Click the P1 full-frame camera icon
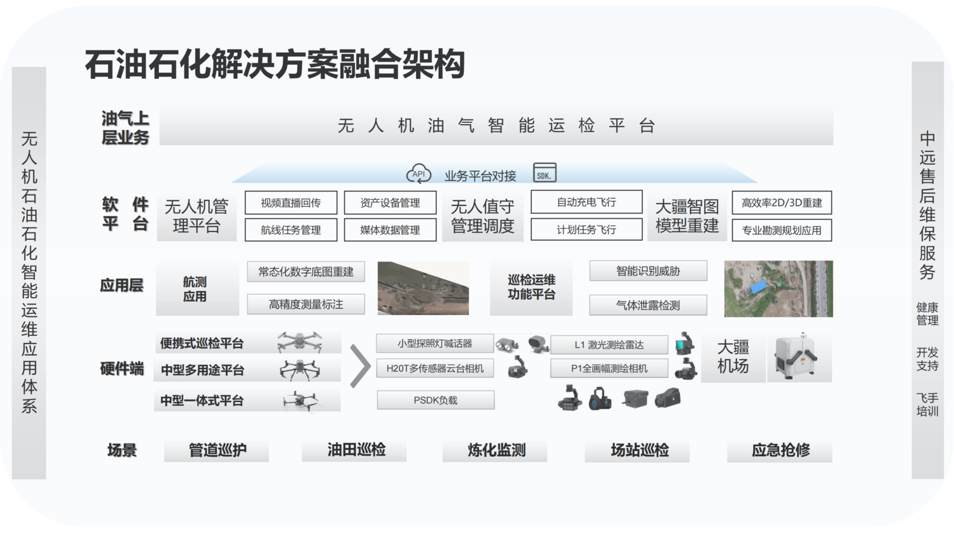 (x=686, y=369)
